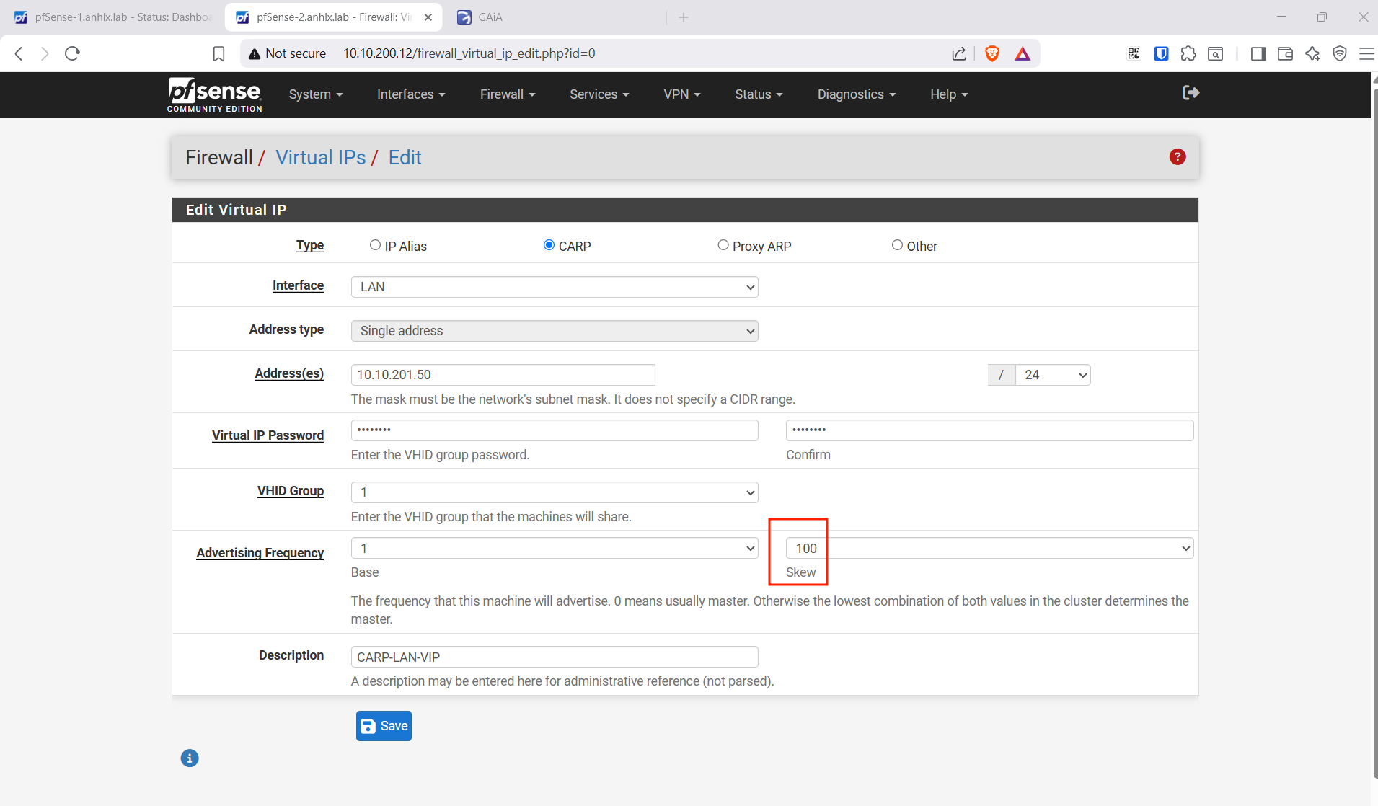The height and width of the screenshot is (806, 1378).
Task: Expand the Help menu
Action: 949,94
